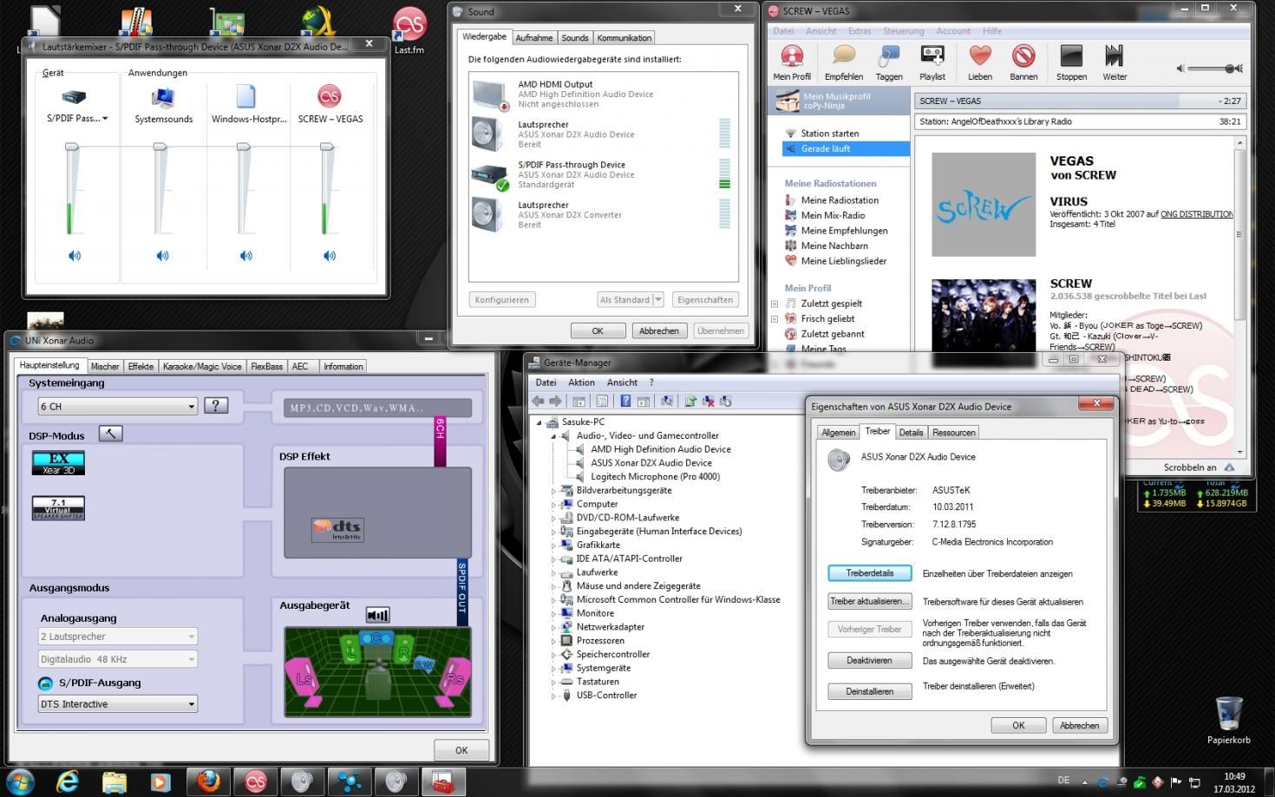Click the help icon in Geräte-Manager toolbar
This screenshot has width=1275, height=797.
click(625, 401)
